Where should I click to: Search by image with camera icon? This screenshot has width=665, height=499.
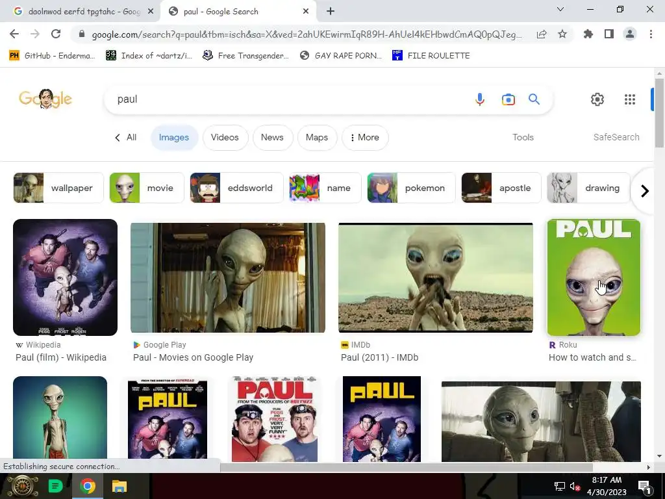pyautogui.click(x=508, y=99)
